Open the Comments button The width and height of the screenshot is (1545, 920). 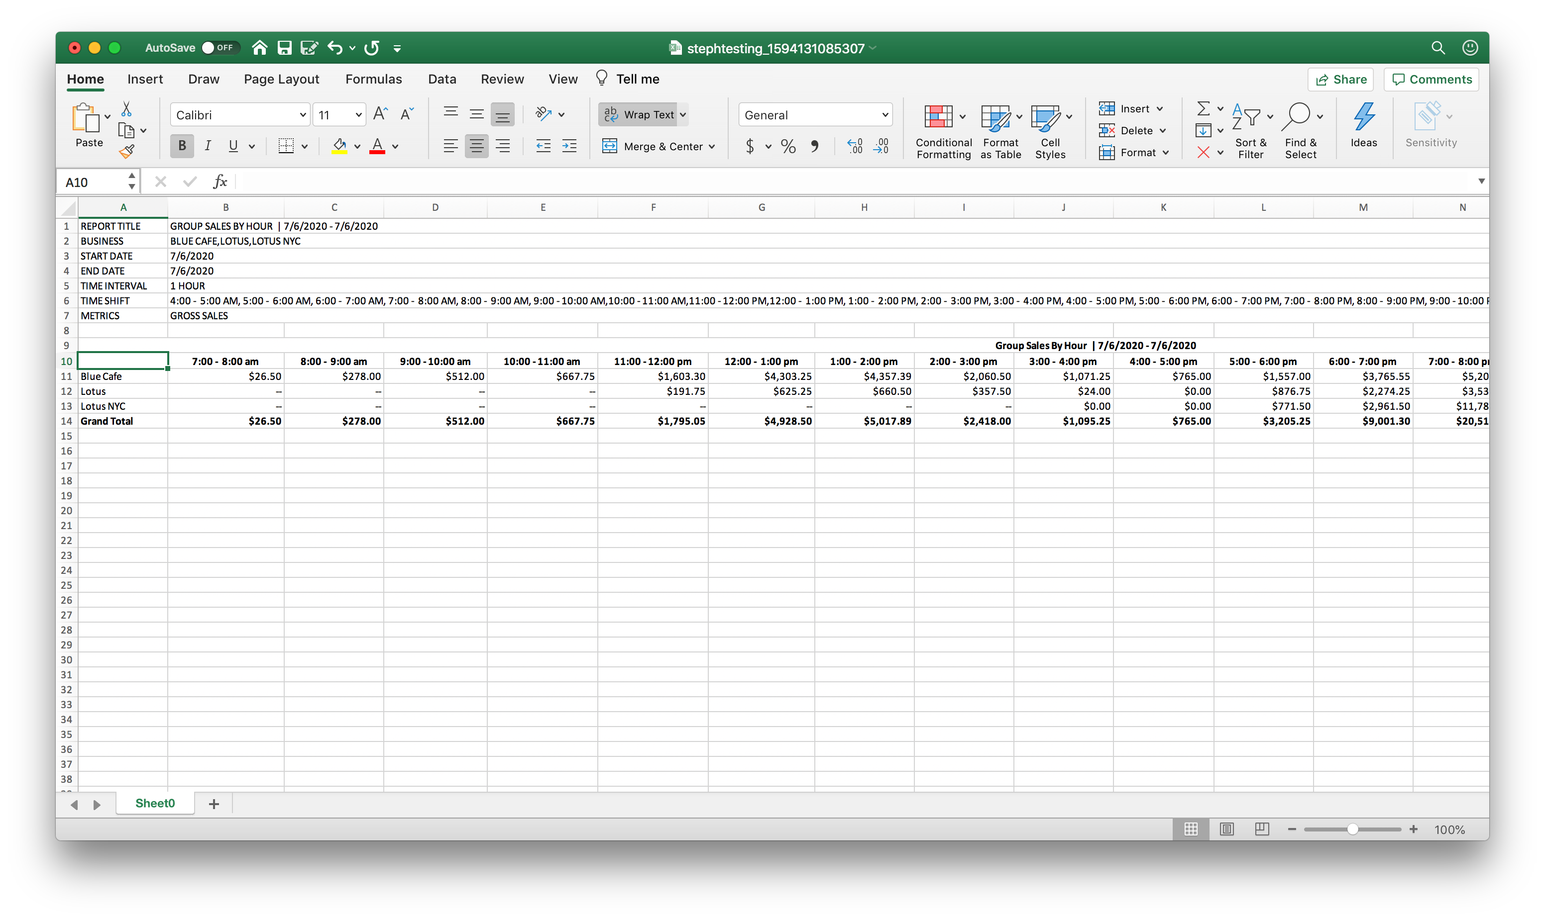[1432, 80]
